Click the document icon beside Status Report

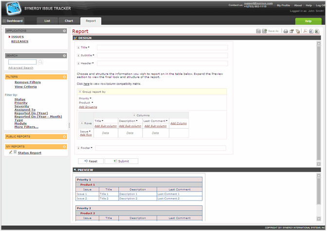(x=15, y=152)
